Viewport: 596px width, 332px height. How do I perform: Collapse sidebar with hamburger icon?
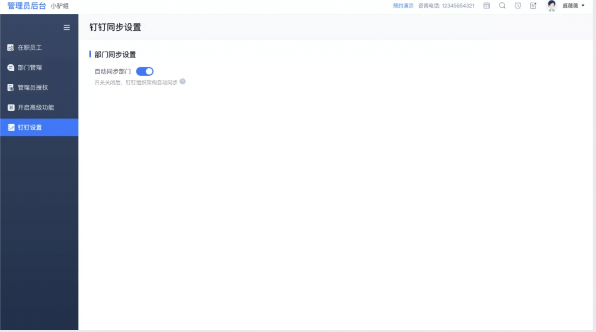click(x=67, y=27)
